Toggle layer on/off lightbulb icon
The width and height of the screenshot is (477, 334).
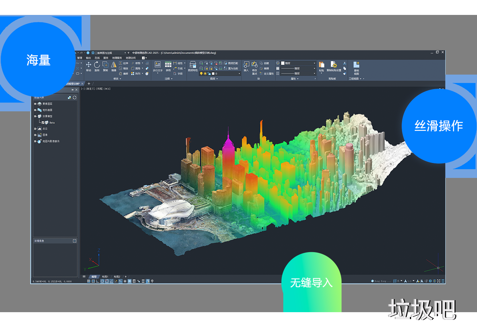click(201, 73)
